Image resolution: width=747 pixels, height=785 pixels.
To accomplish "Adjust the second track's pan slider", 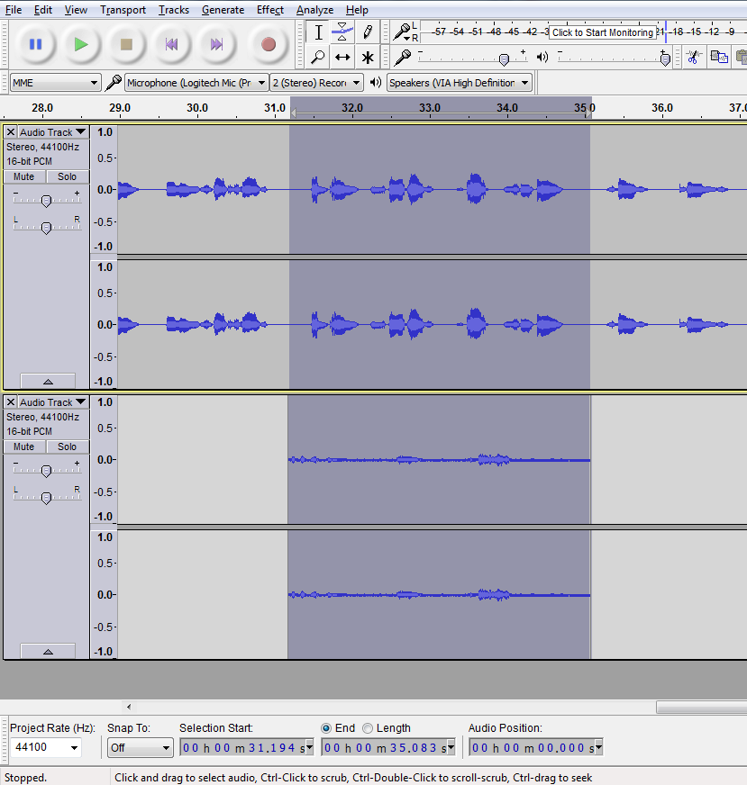I will tap(46, 498).
